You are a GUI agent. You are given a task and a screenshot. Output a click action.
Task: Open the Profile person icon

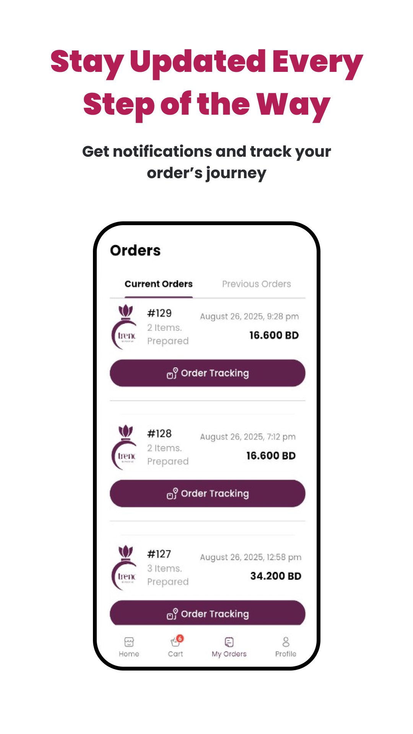coord(286,641)
